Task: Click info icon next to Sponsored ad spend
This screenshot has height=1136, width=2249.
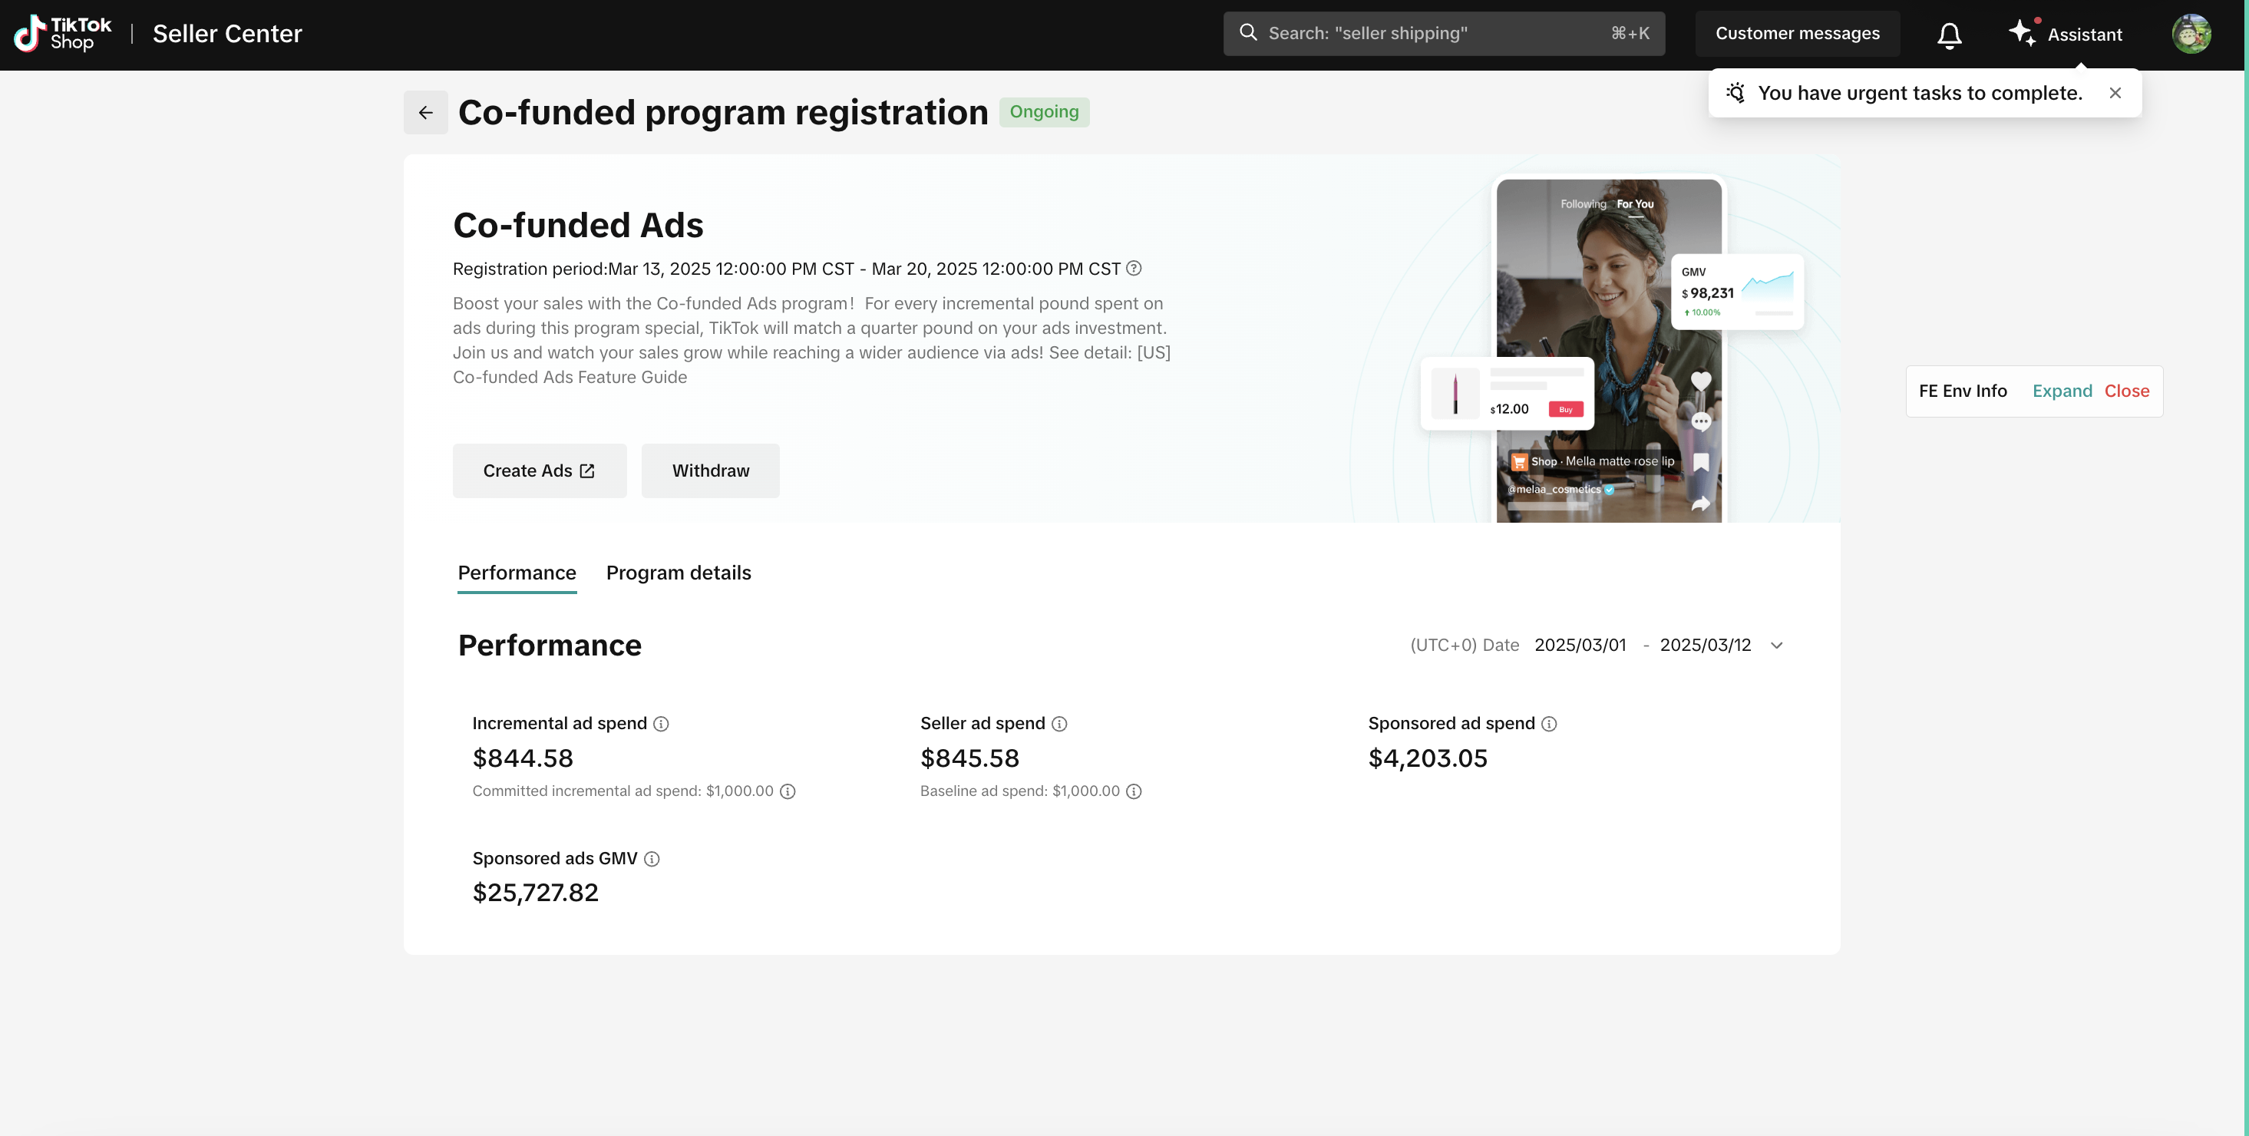Action: point(1549,724)
